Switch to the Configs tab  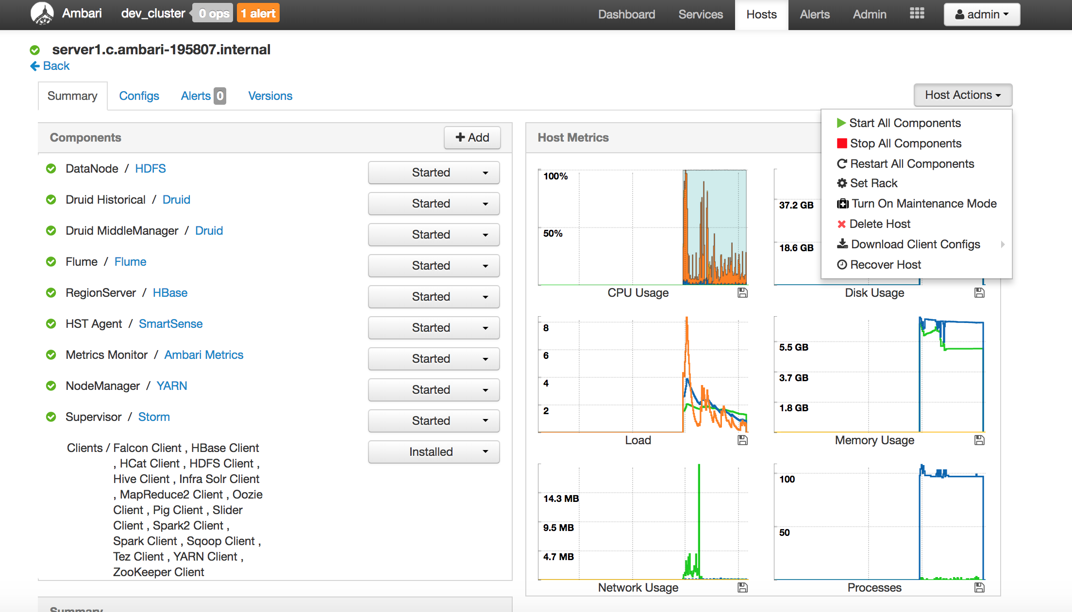[x=139, y=96]
